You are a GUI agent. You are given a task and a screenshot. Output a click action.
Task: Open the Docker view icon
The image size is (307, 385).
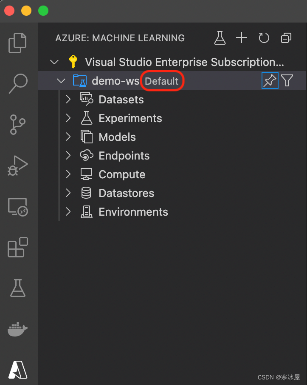point(18,329)
